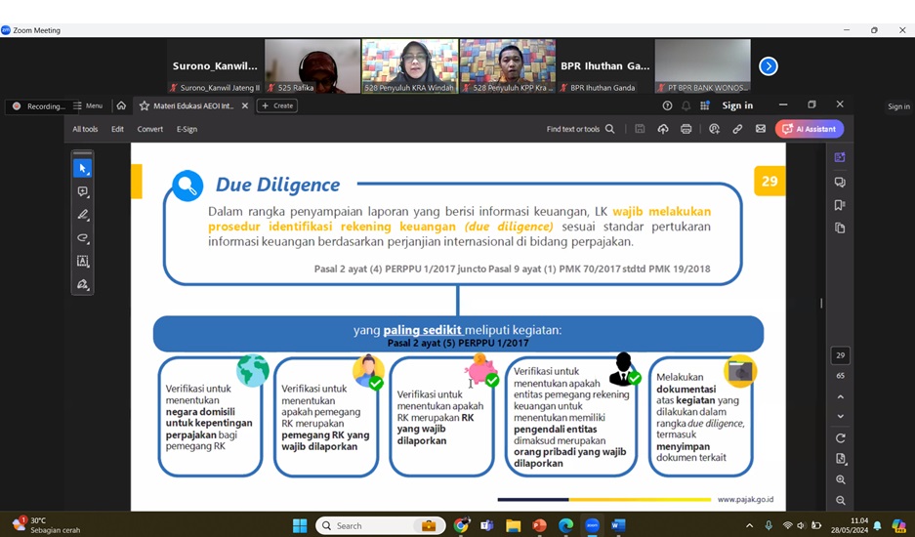Pick the highlighter pen tool
This screenshot has height=537, width=915.
click(83, 215)
